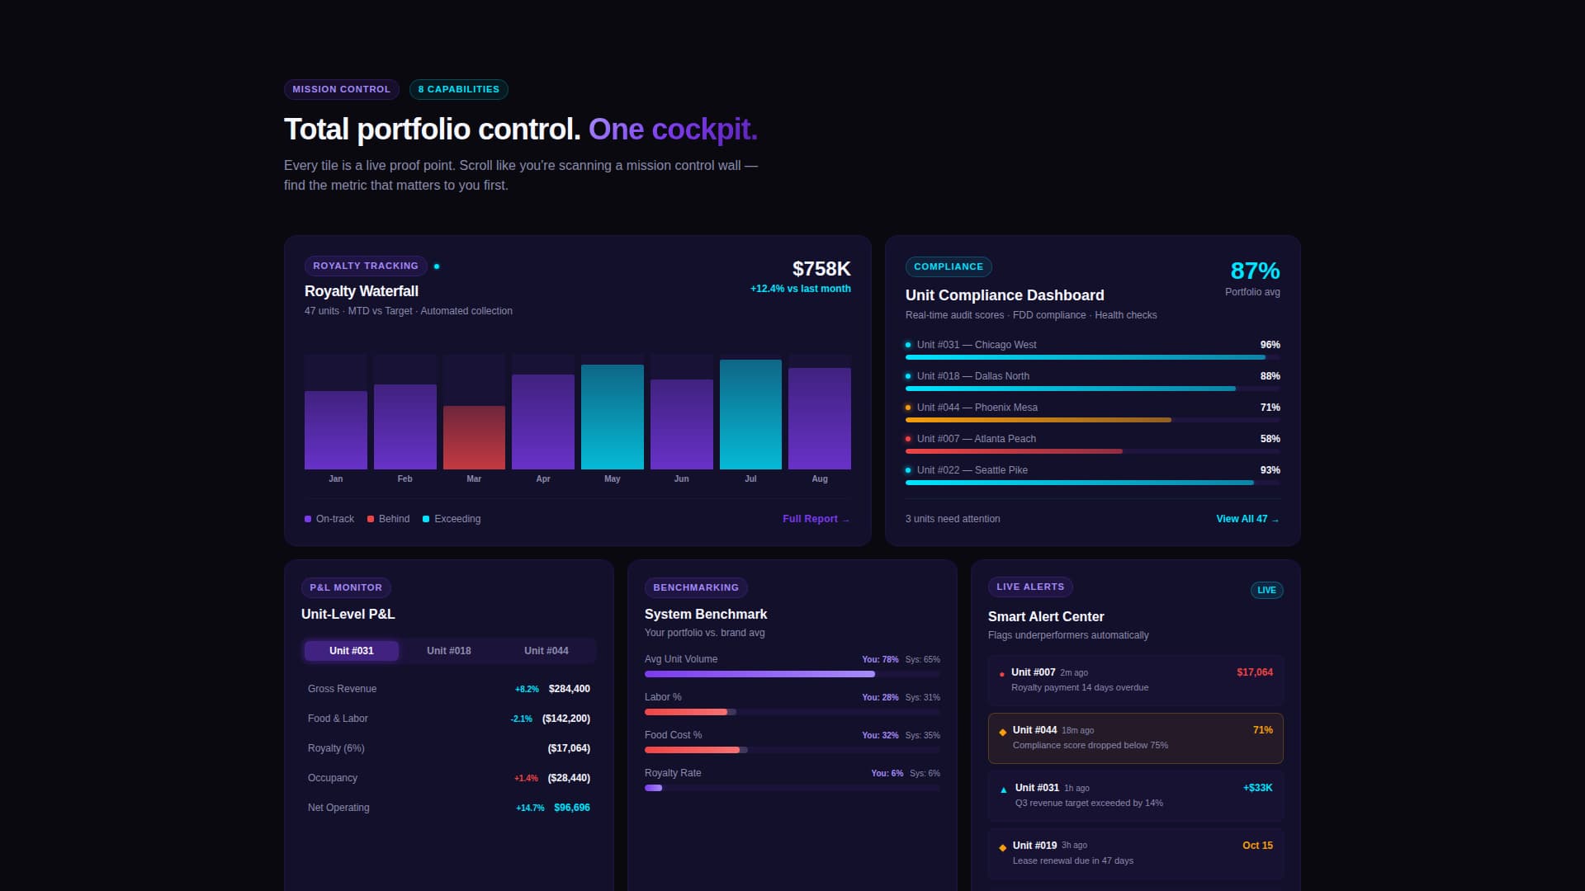Screen dimensions: 1585x891
Task: Open the Unit #019 lease renewal alert
Action: click(x=1136, y=853)
